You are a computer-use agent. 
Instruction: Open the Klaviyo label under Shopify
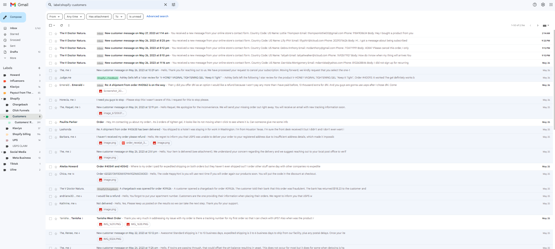[x=17, y=128]
